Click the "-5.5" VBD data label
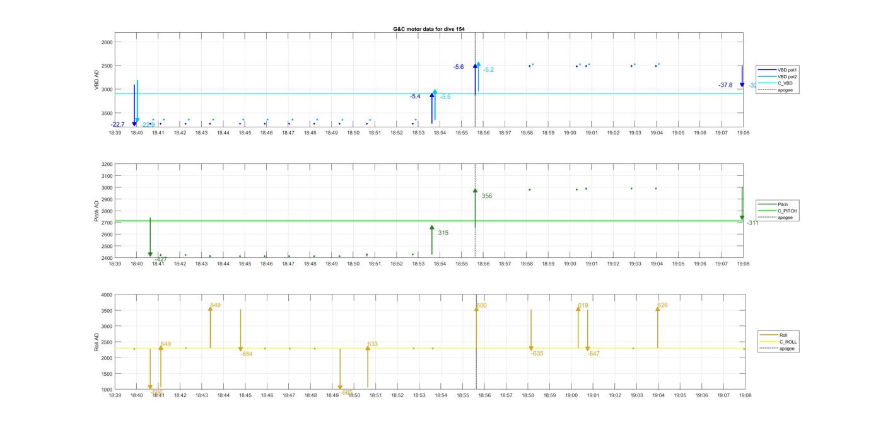This screenshot has width=883, height=437. [445, 97]
